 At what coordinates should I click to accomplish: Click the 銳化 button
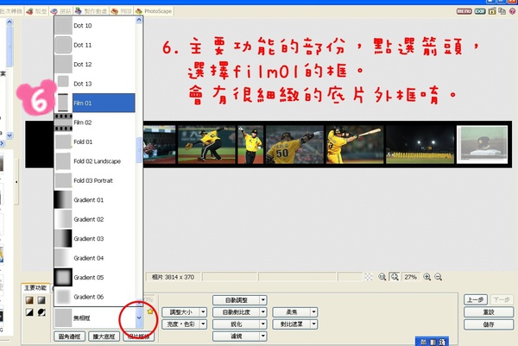237,324
